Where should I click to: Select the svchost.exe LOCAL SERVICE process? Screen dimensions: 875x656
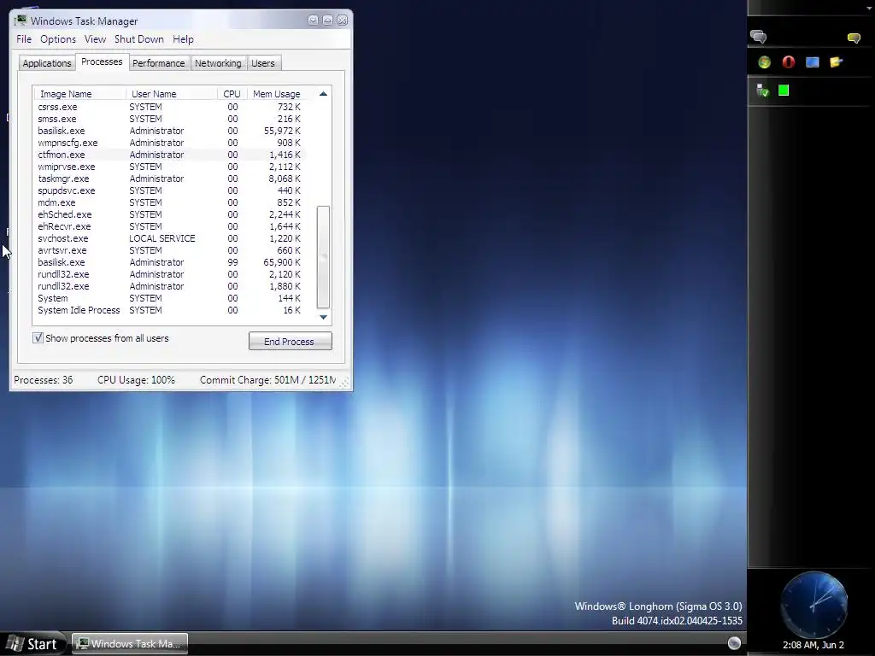point(170,238)
